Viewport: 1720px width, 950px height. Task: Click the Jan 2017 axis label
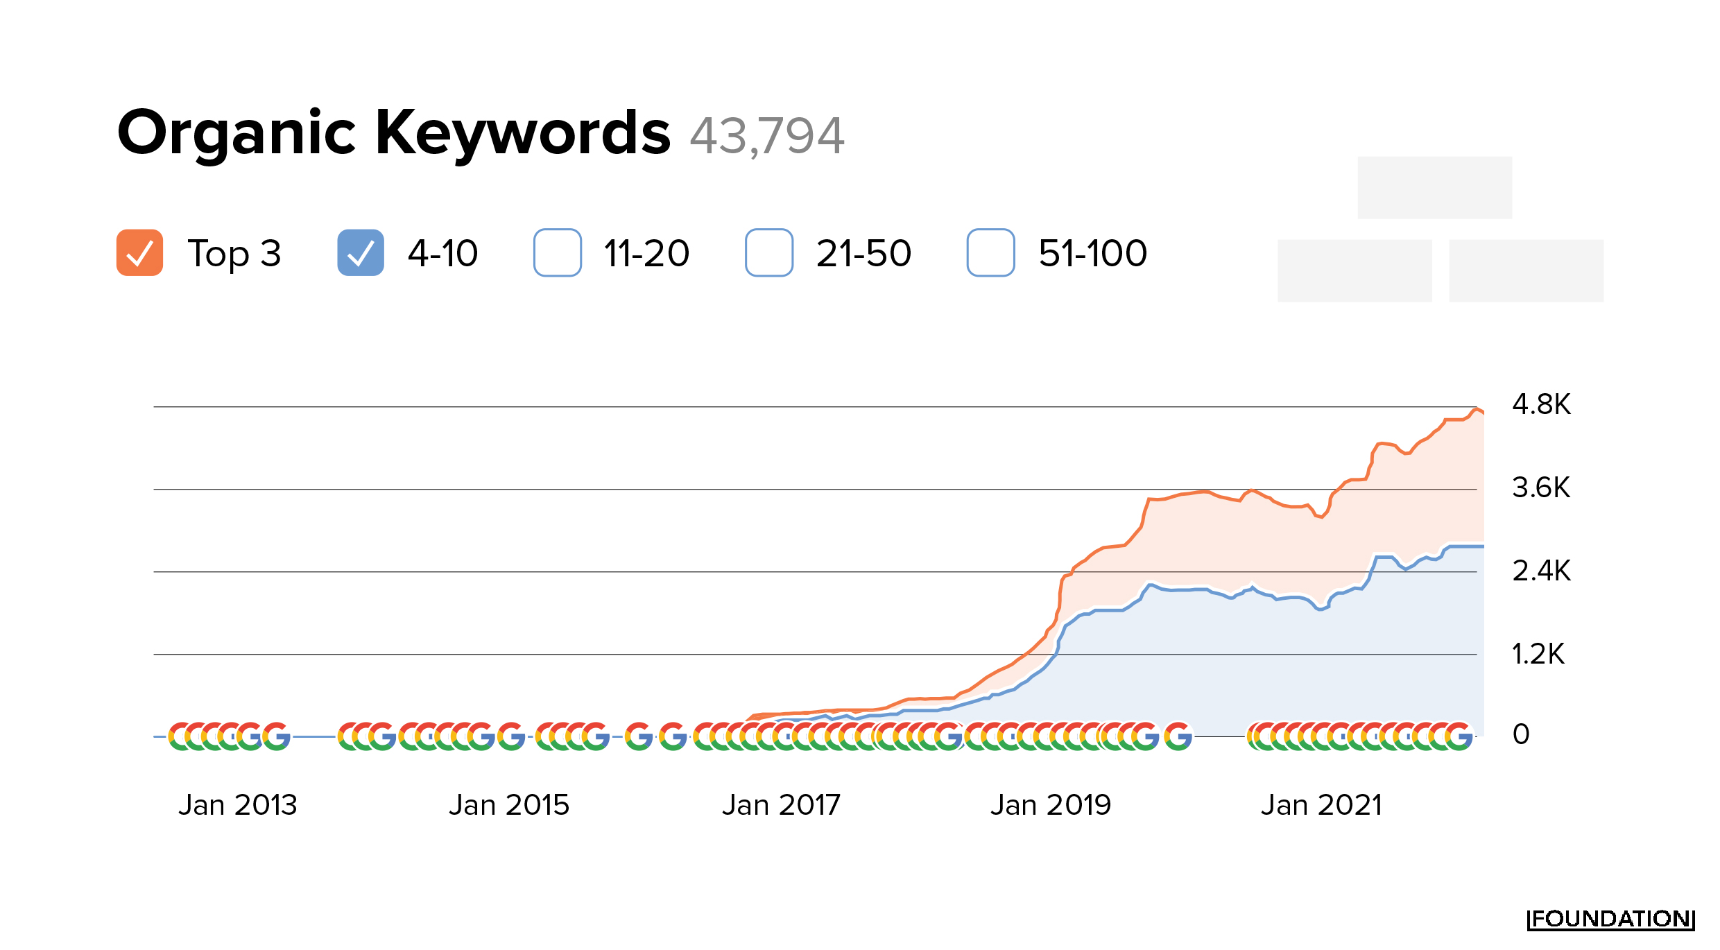tap(781, 805)
